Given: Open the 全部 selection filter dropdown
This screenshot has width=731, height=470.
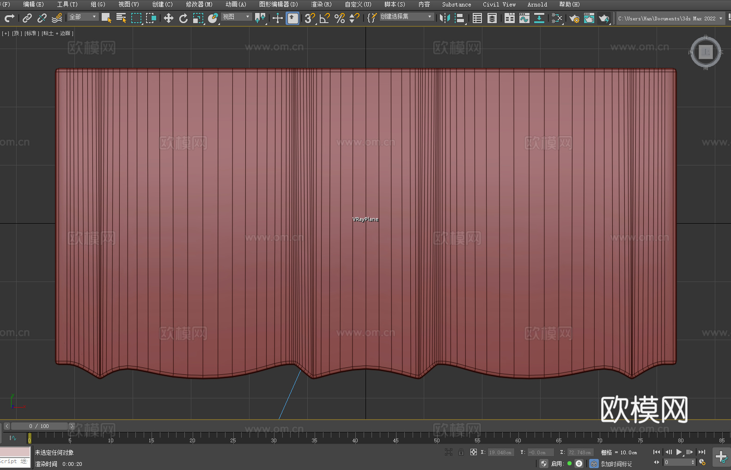Looking at the screenshot, I should (83, 17).
